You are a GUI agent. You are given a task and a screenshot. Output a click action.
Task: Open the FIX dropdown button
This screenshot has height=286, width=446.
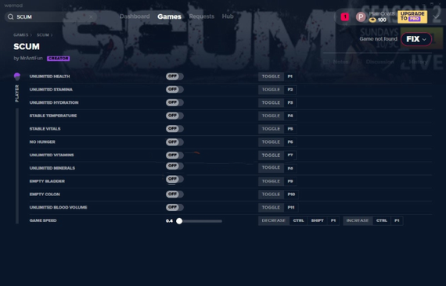[416, 39]
